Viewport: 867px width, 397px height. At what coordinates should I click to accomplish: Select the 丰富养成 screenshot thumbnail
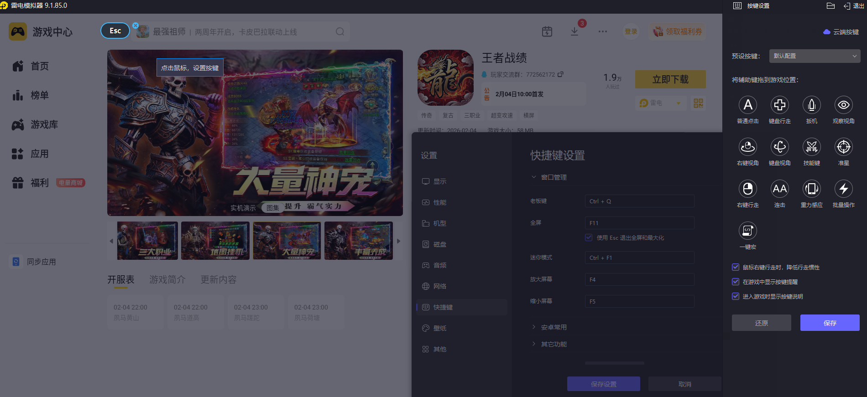(359, 241)
